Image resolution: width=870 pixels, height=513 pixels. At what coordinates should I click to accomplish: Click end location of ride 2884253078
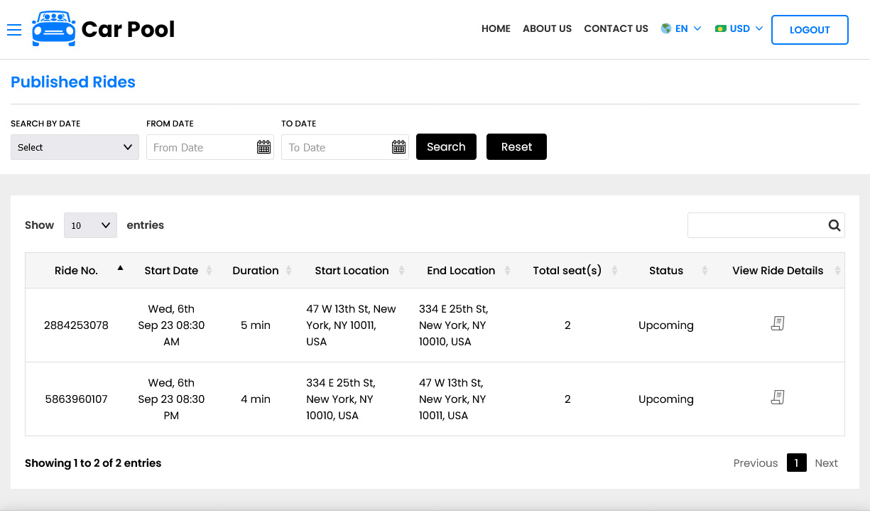(x=454, y=325)
